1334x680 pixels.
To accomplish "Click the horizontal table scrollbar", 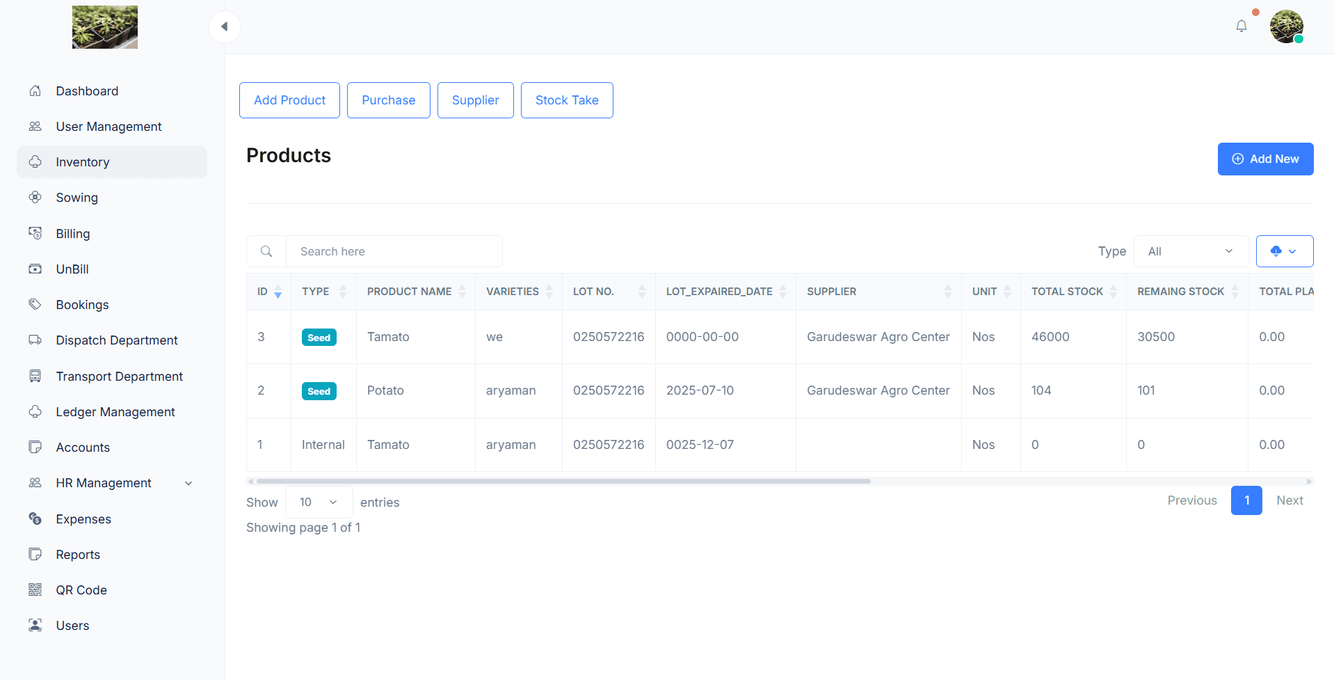I will 563,481.
